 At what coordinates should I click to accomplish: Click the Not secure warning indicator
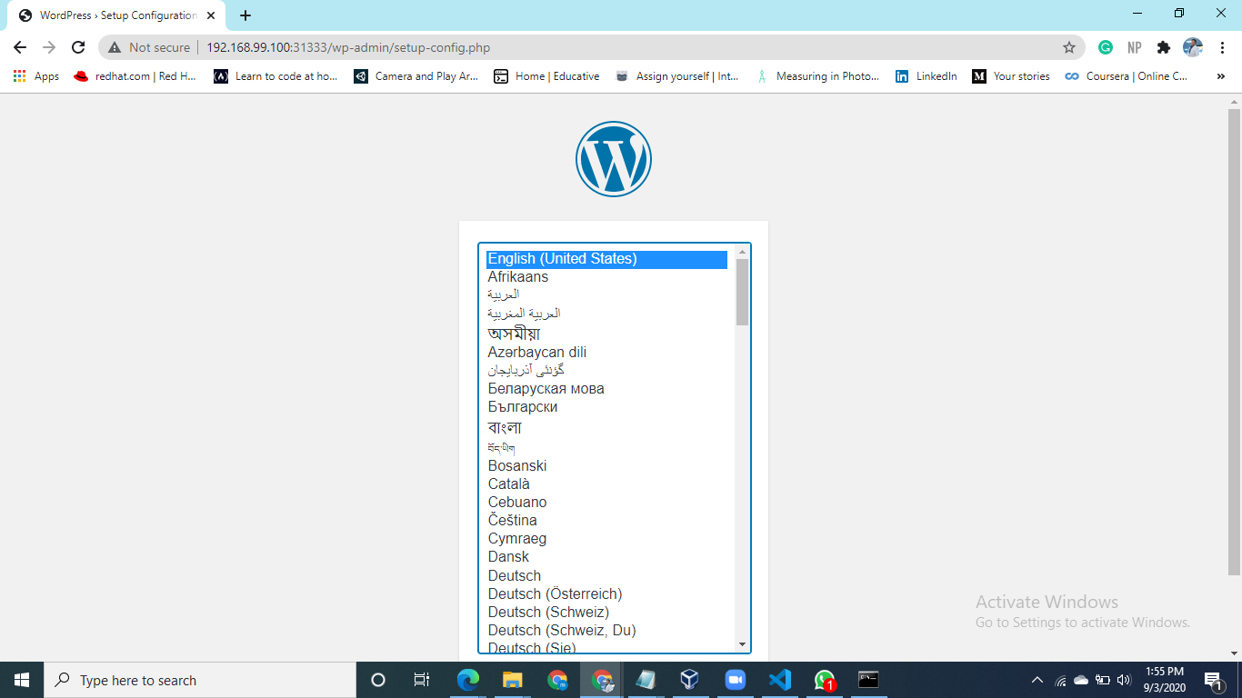[150, 47]
